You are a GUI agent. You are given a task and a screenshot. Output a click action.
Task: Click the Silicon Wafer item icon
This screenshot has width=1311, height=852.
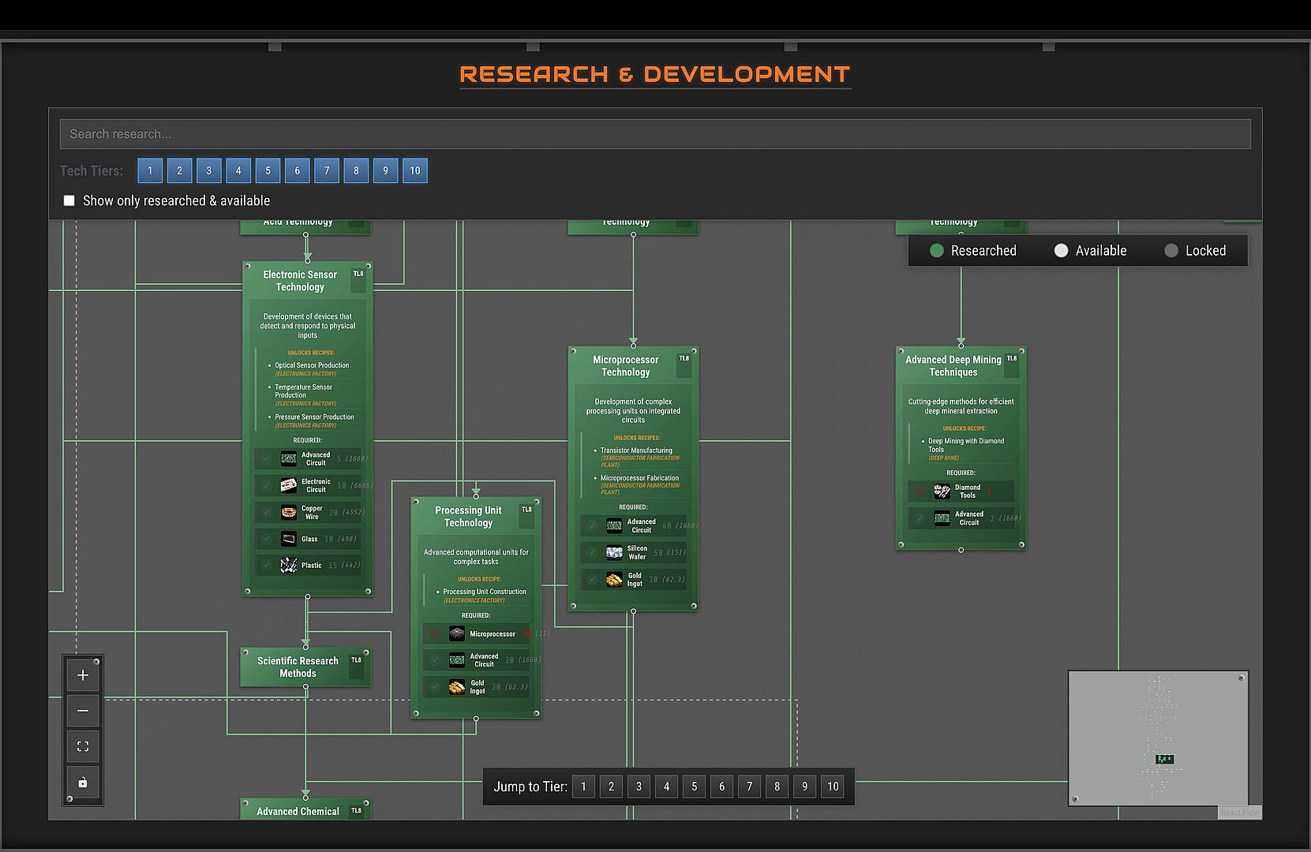(614, 552)
